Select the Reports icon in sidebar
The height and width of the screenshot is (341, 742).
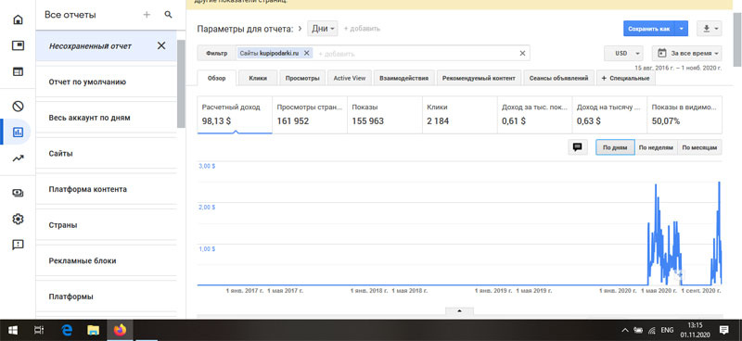pos(18,133)
